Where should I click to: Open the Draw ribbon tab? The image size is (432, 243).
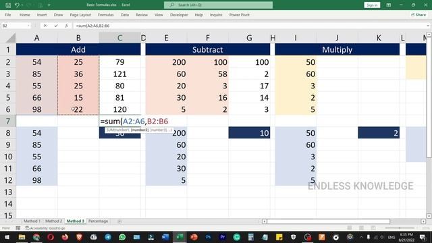[59, 15]
